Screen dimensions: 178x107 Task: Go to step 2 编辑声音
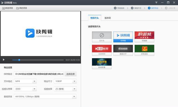(136, 8)
